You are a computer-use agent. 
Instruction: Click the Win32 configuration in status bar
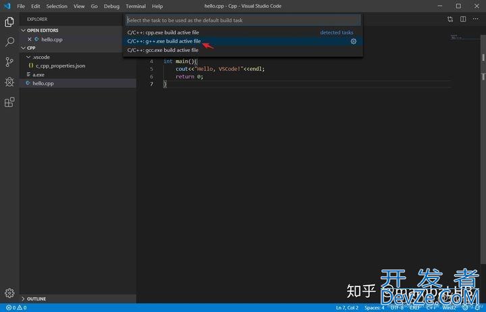coord(449,308)
